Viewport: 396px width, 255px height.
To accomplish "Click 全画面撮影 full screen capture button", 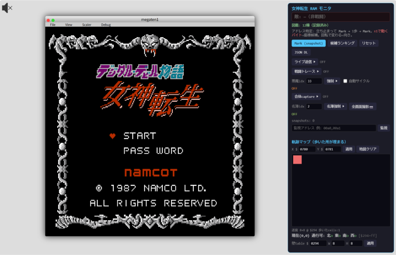I will click(362, 107).
